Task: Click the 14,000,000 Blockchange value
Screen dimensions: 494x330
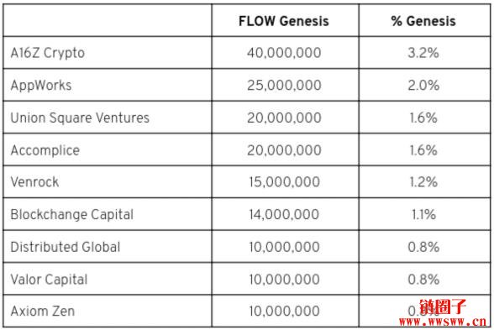Action: (x=284, y=214)
